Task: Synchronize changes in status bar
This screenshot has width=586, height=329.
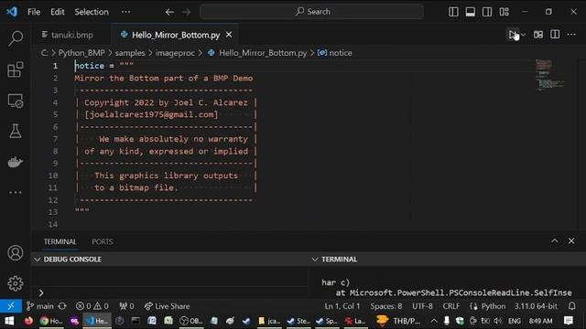Action: pos(62,306)
